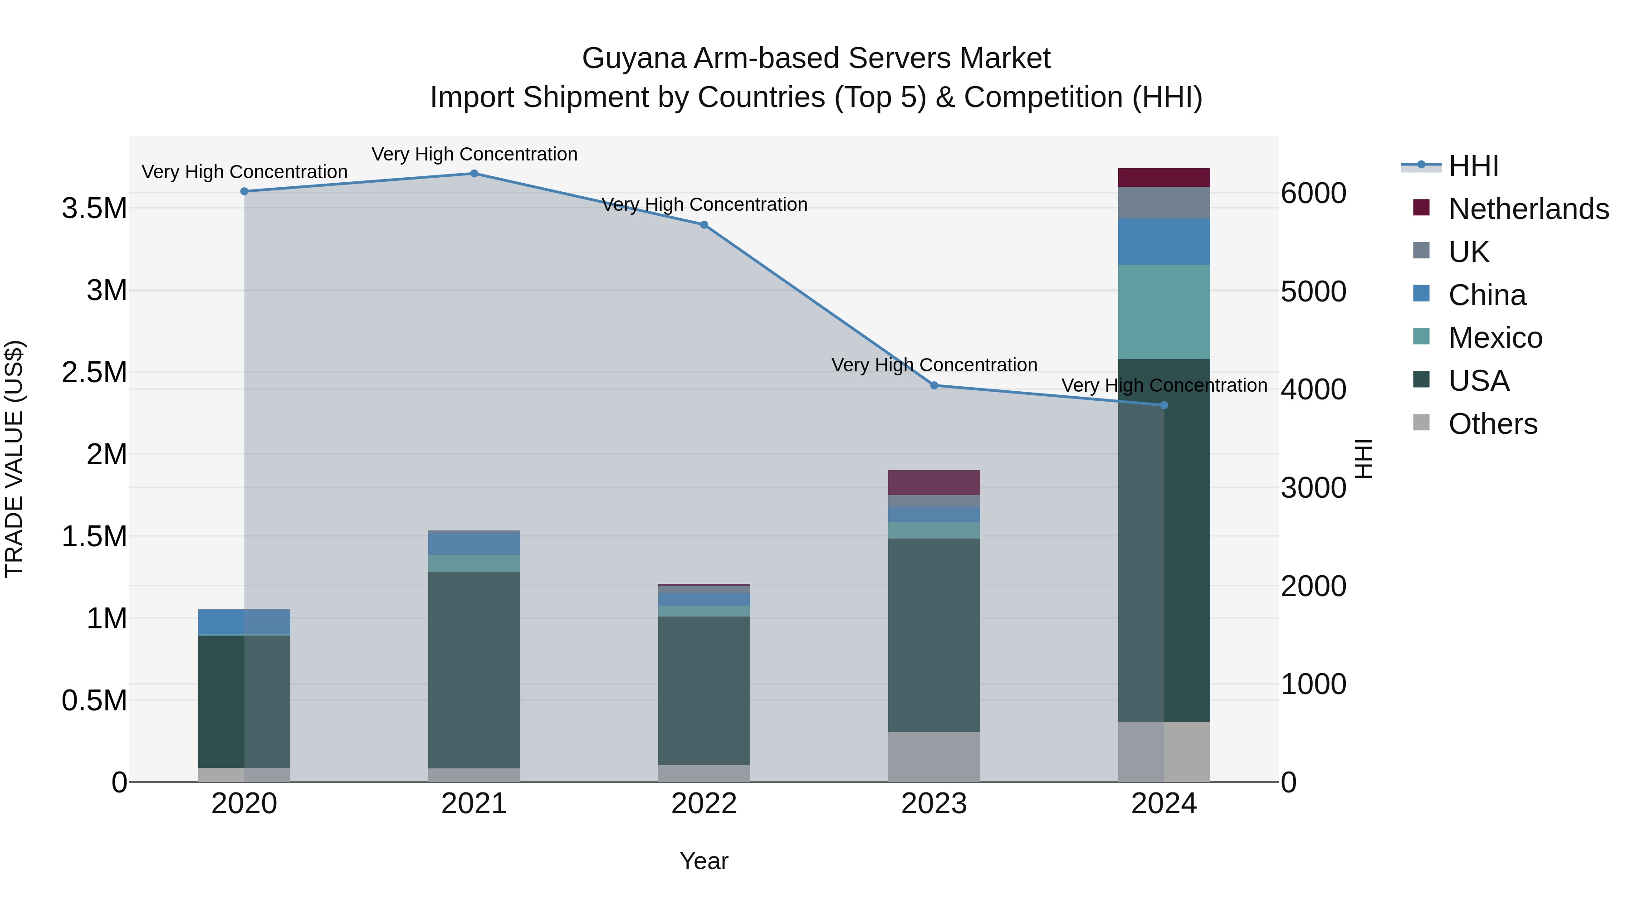Click the TRADE VALUE (US$) axis title
Screen dimensions: 1633x918
pyautogui.click(x=14, y=459)
